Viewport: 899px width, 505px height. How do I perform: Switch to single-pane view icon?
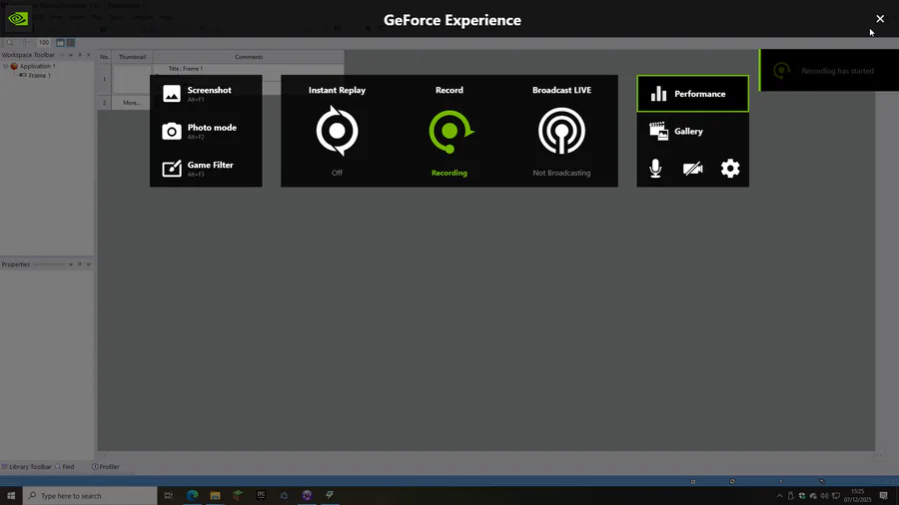click(x=60, y=42)
